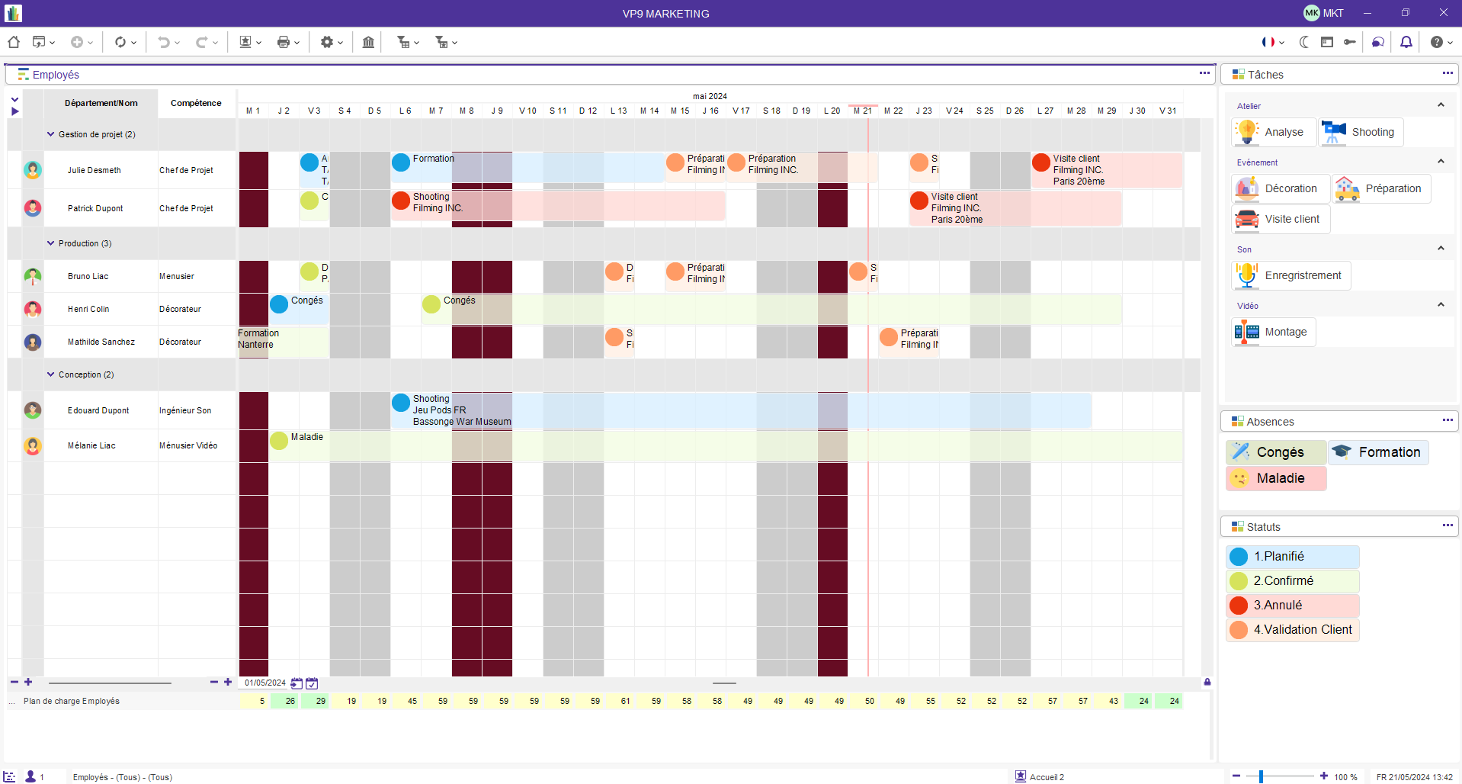Collapse all groups with the double chevron
Image resolution: width=1462 pixels, height=784 pixels.
pos(14,99)
